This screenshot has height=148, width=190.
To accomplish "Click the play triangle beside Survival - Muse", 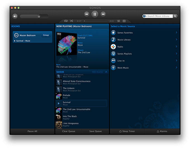I will pyautogui.click(x=15, y=41).
